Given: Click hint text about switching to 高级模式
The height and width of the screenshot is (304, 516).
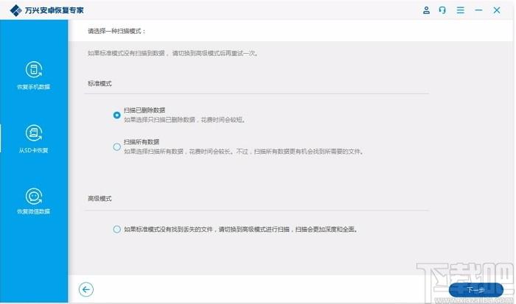Looking at the screenshot, I should pos(172,53).
